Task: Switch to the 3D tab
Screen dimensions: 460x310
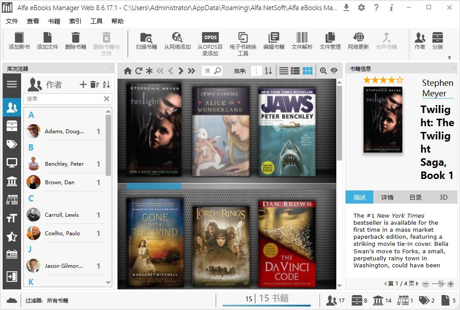Action: [443, 197]
